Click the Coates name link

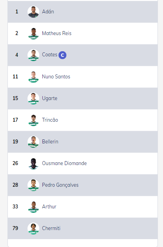pos(49,55)
